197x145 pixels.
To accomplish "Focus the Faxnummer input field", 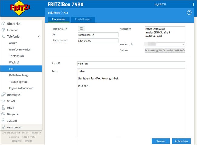I will [x=98, y=41].
